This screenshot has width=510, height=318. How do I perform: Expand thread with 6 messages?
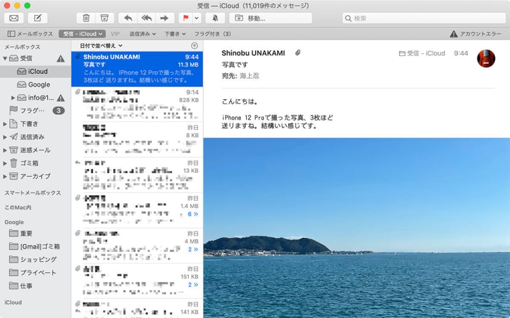pos(193,214)
